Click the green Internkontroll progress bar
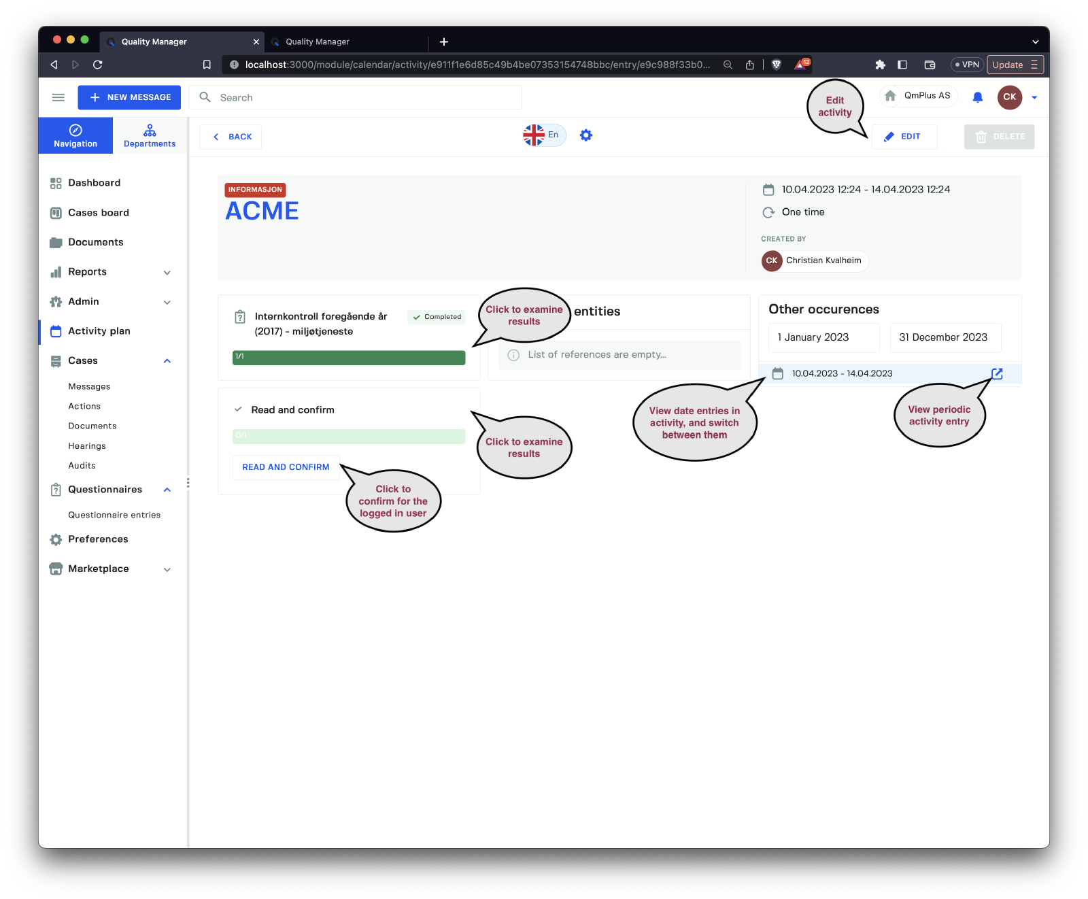The height and width of the screenshot is (899, 1088). 348,358
